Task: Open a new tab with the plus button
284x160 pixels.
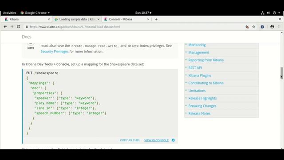Action: point(156,19)
